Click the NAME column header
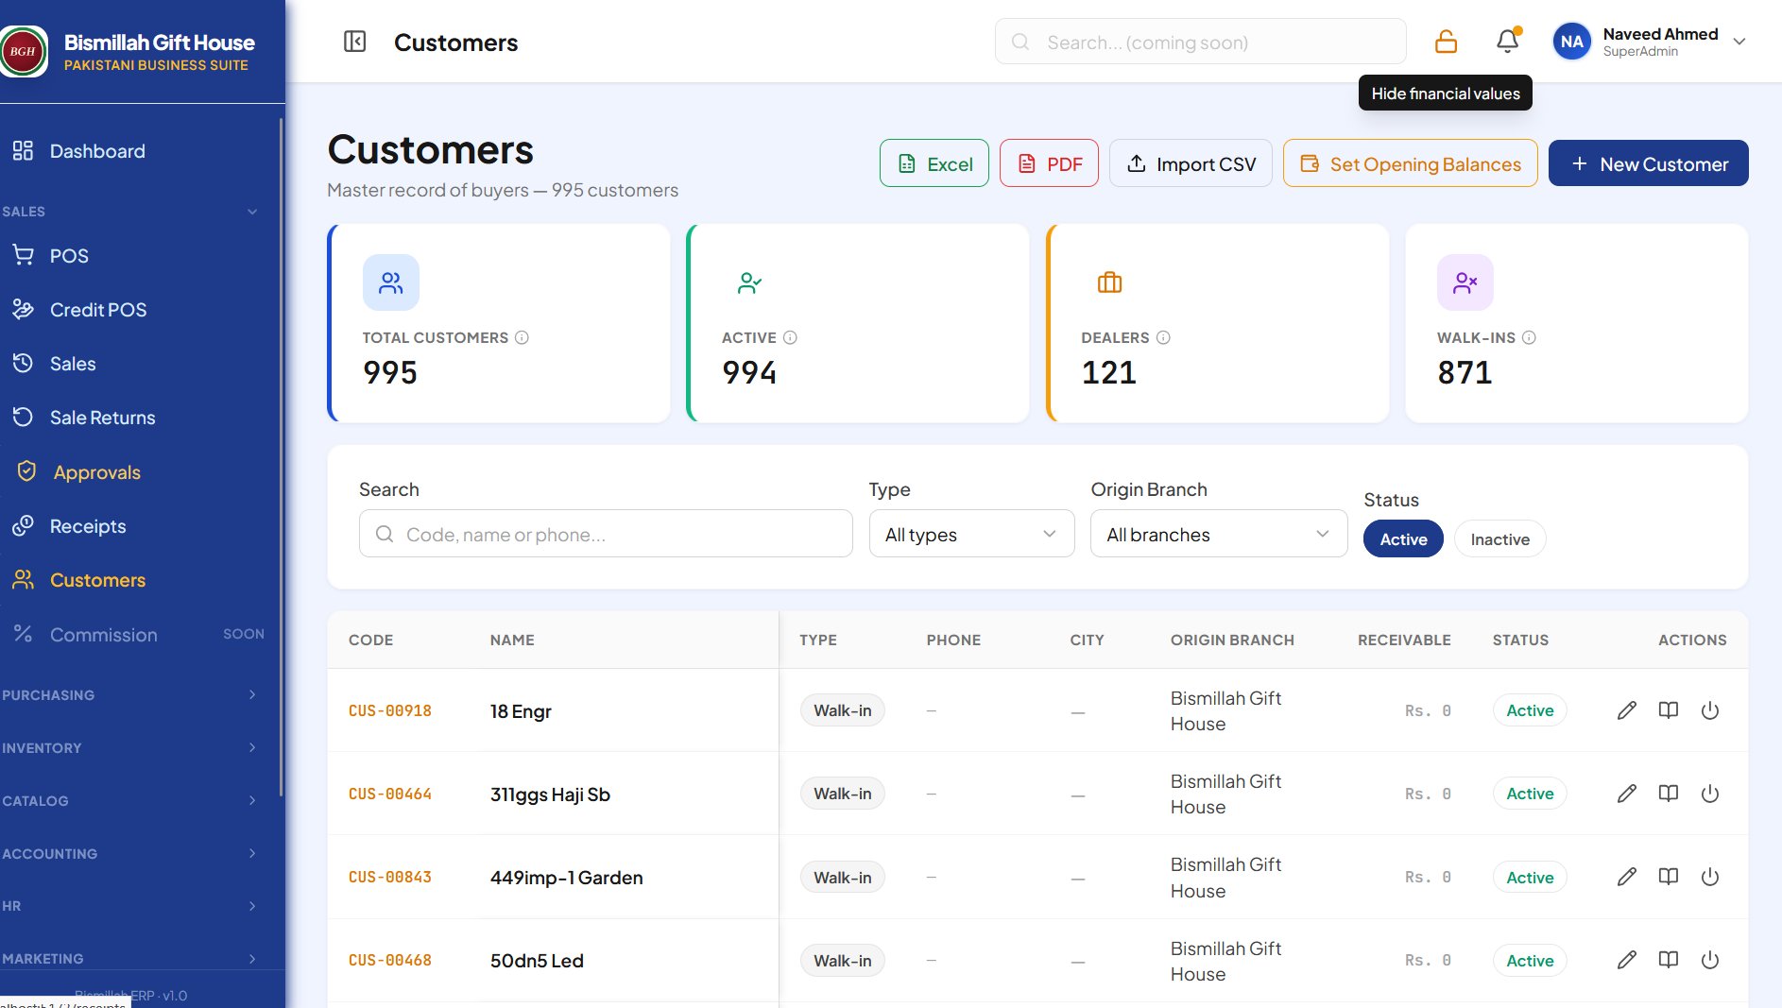Screen dimensions: 1782x1008 click(x=512, y=640)
